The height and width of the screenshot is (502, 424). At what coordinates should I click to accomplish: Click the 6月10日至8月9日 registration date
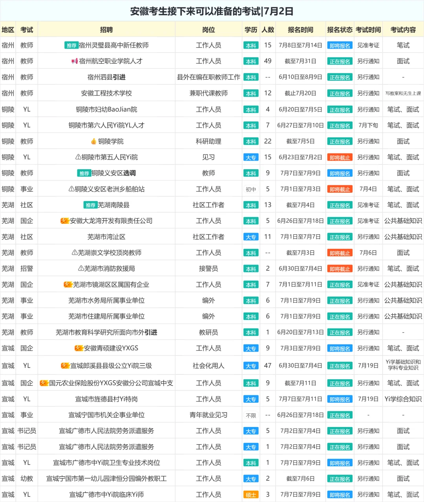(300, 77)
